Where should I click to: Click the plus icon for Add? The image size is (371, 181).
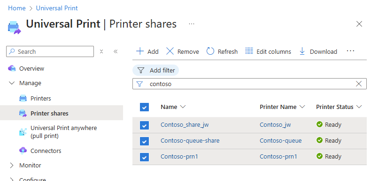click(x=140, y=51)
